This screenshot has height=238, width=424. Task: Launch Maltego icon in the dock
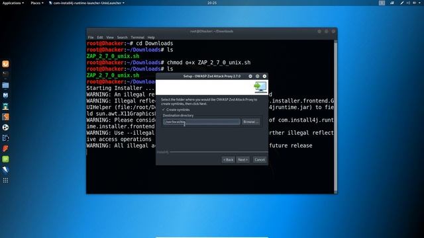tap(5, 138)
